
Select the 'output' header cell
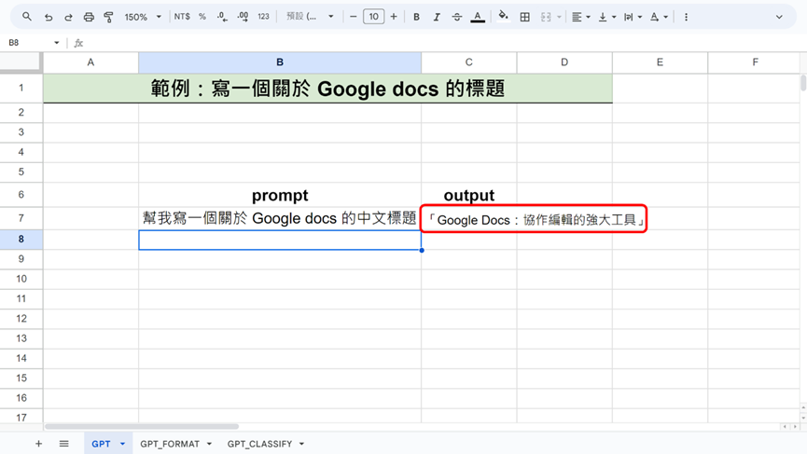click(x=469, y=196)
